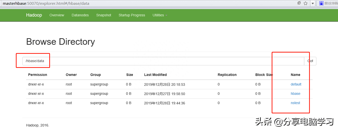The image size is (338, 130).
Task: Open the Overview tab
Action: 57,15
